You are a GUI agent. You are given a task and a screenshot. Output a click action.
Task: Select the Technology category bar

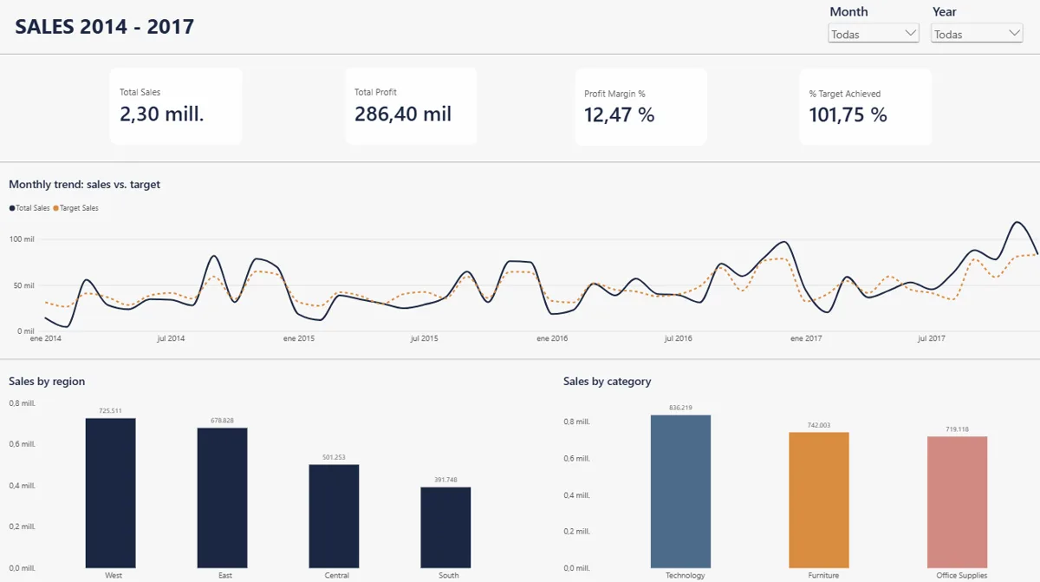point(680,491)
